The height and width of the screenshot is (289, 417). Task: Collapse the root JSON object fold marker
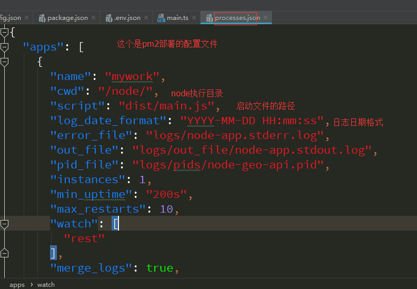(x=4, y=33)
